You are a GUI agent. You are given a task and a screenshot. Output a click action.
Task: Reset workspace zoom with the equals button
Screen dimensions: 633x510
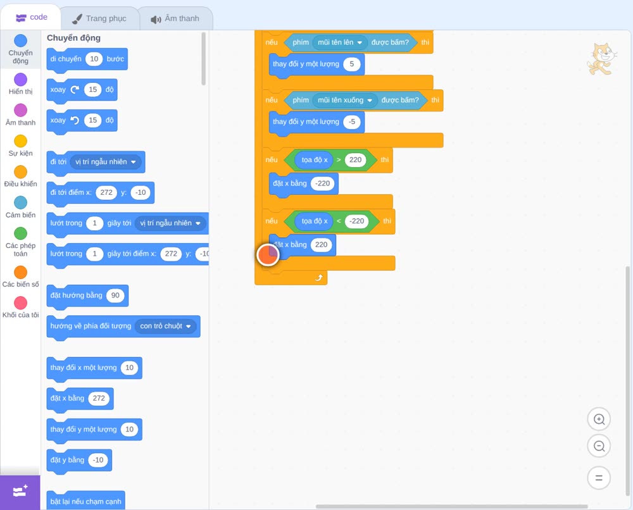599,478
